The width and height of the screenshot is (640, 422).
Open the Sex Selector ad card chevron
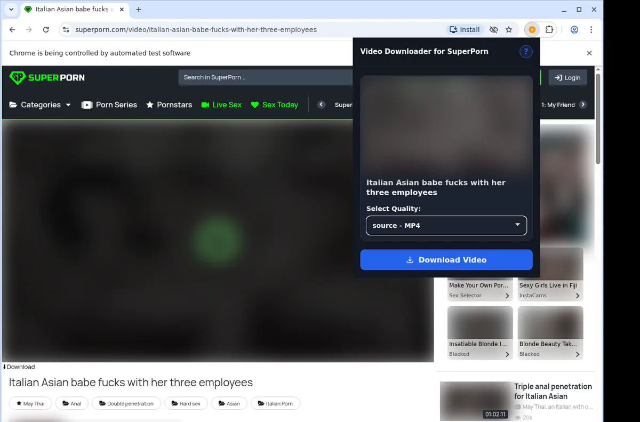pyautogui.click(x=507, y=296)
